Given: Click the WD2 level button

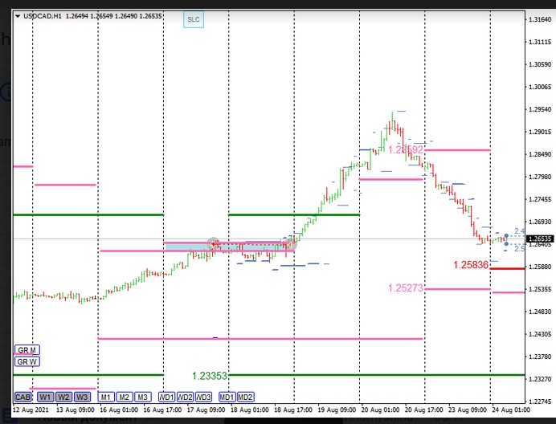Looking at the screenshot, I should (185, 397).
